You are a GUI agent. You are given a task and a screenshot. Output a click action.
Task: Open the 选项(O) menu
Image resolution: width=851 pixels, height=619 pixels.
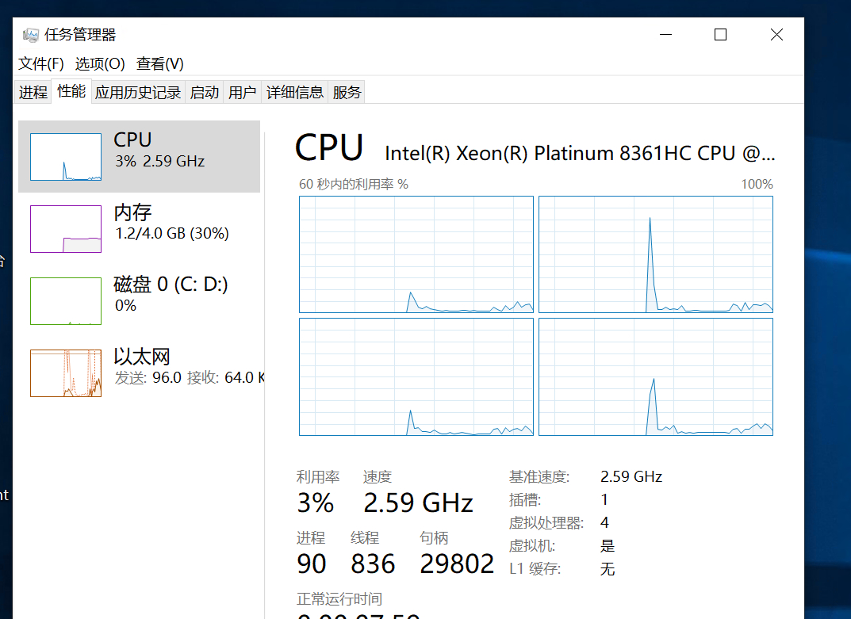tap(100, 63)
